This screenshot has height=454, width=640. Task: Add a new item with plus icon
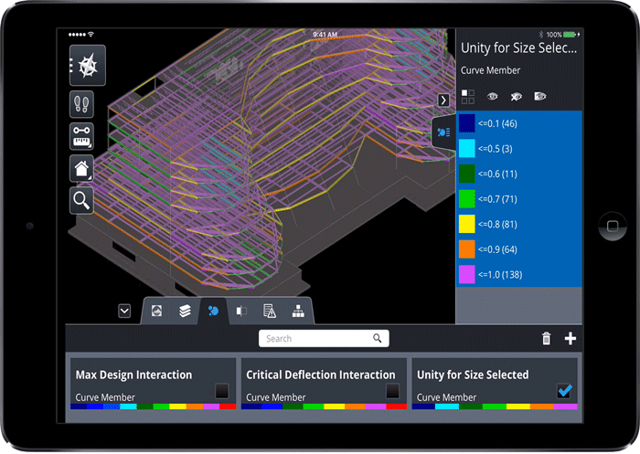tap(571, 339)
